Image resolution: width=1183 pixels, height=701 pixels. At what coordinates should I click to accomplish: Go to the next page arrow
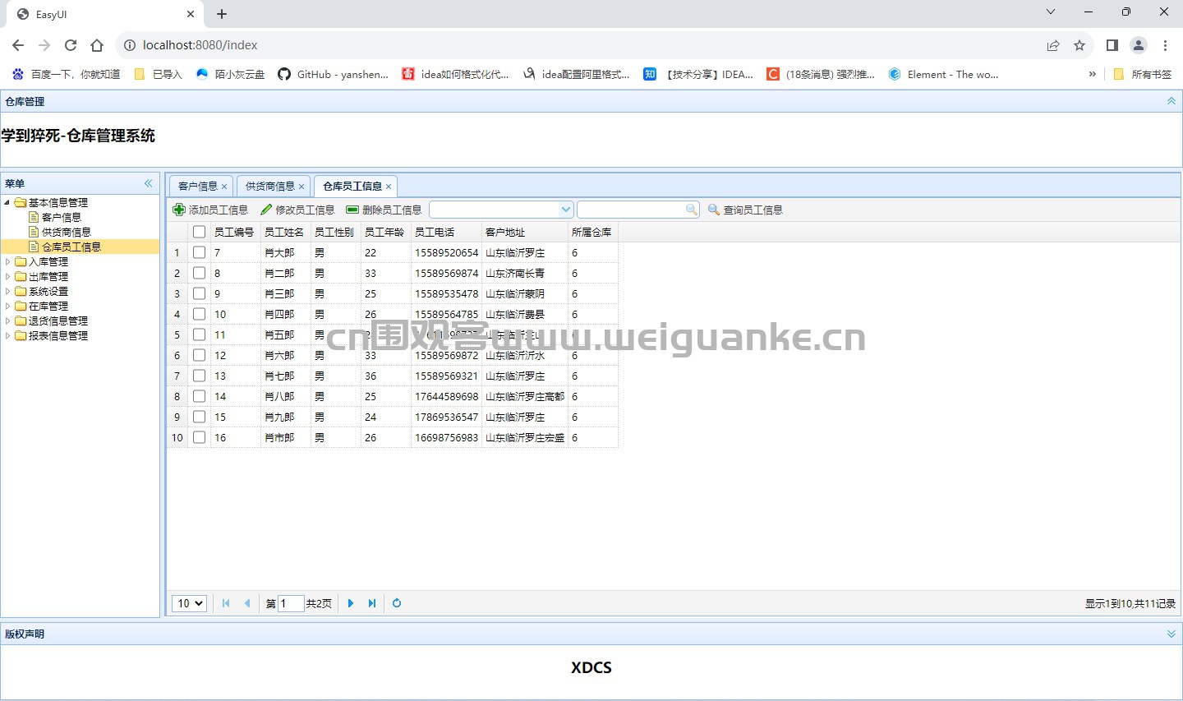point(351,603)
